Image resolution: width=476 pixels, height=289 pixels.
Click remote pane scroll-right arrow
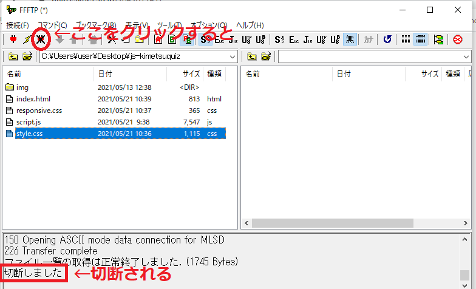[x=465, y=223]
